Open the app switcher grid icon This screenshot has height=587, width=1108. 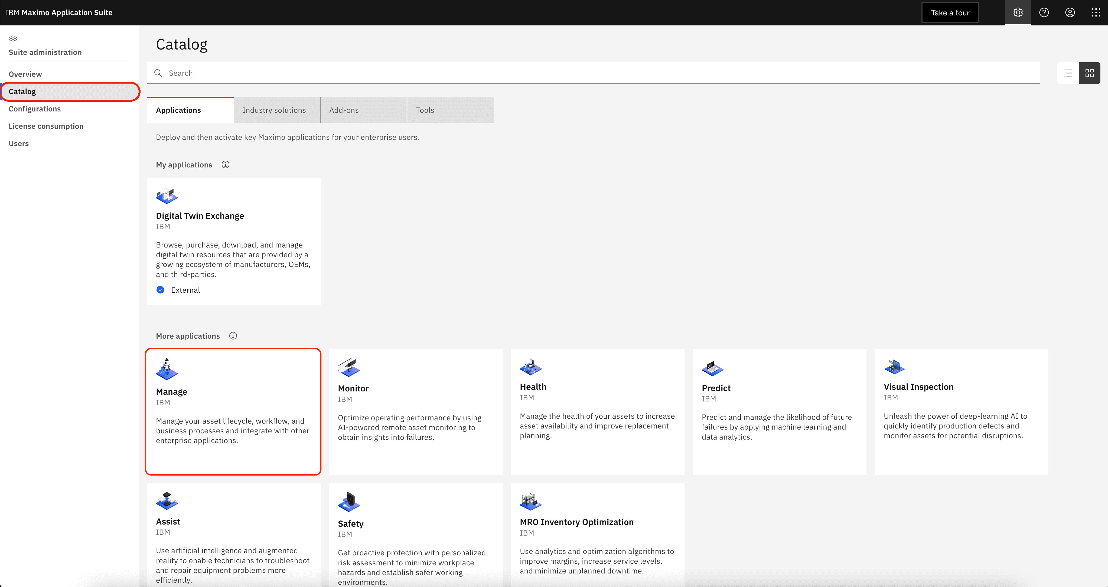tap(1096, 12)
